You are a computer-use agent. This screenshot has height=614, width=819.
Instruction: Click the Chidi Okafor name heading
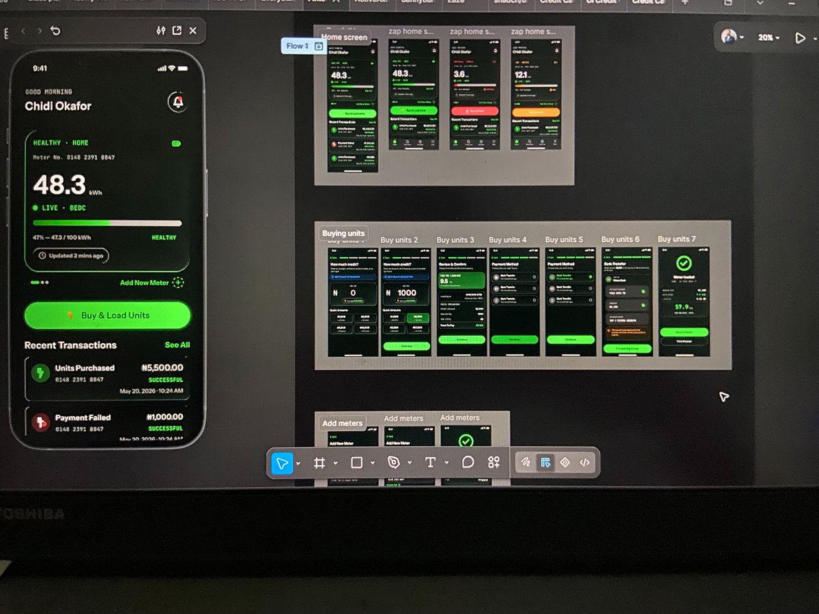pyautogui.click(x=58, y=106)
